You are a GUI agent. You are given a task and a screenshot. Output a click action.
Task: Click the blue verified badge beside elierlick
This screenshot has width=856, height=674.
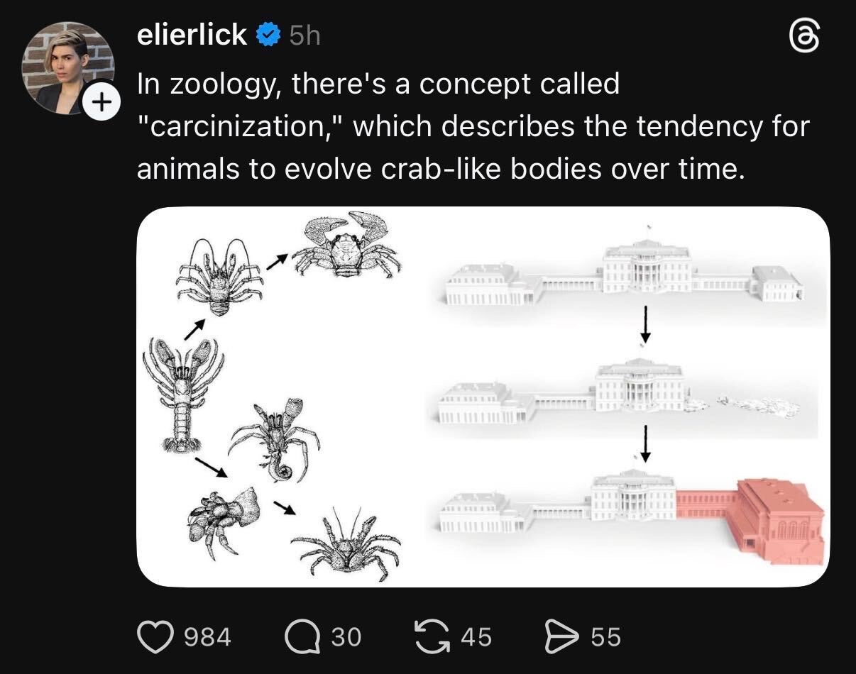268,35
